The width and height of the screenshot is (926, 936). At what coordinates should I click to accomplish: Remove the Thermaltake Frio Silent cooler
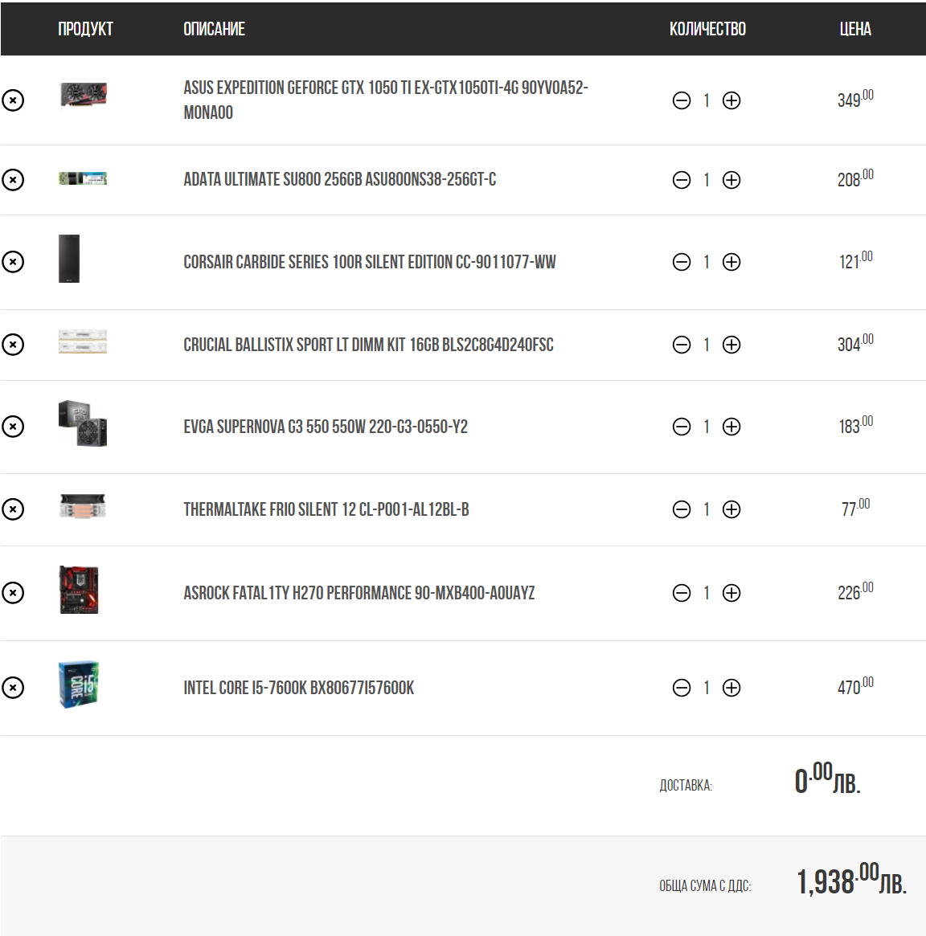tap(13, 509)
